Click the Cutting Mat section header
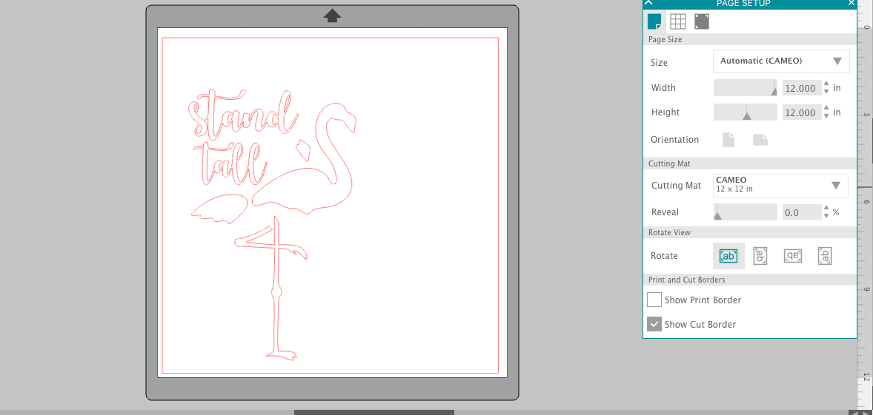 coord(749,163)
